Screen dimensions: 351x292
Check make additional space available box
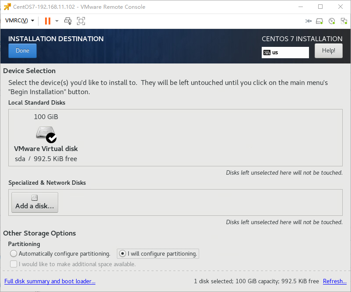14,264
